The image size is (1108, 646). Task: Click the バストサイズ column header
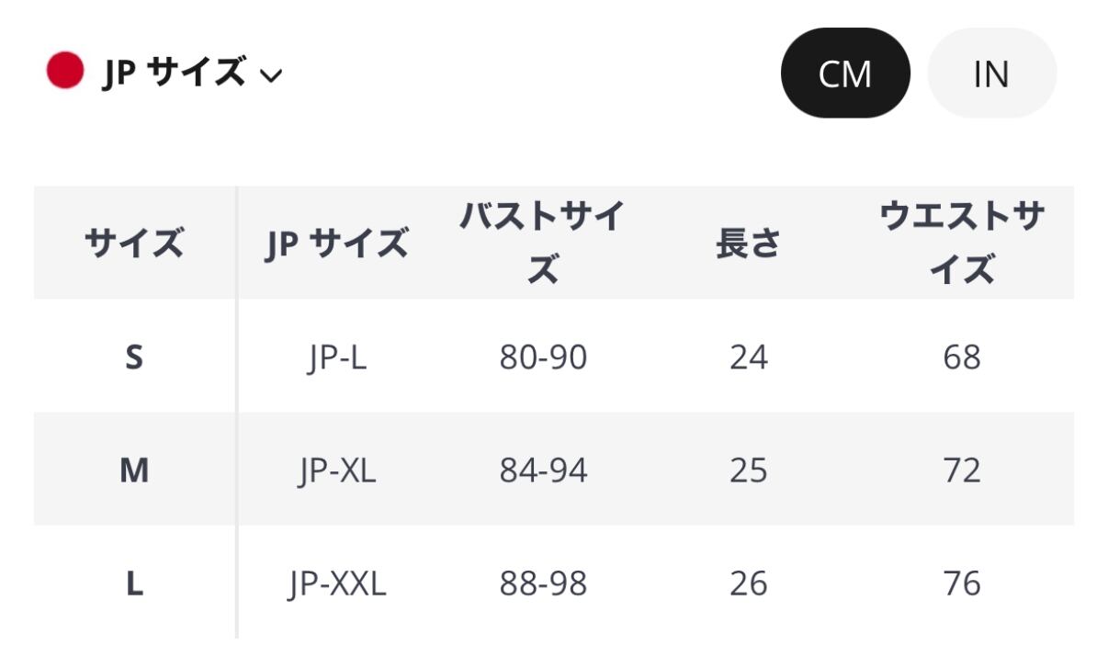543,244
